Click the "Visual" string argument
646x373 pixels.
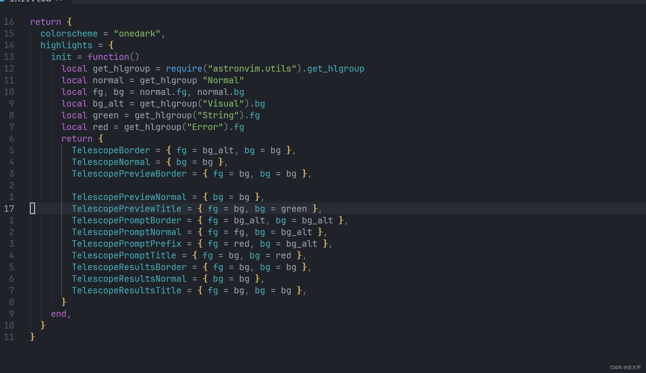pyautogui.click(x=223, y=104)
